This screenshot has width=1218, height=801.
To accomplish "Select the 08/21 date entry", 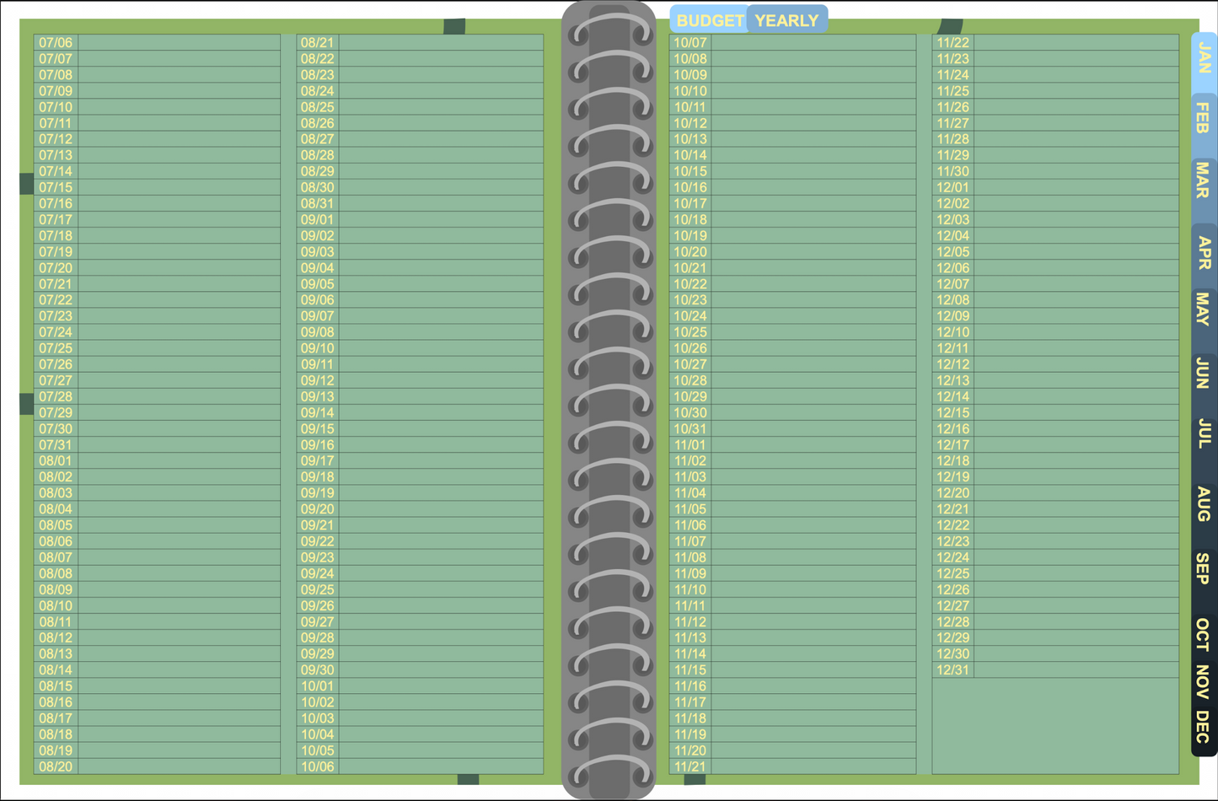I will click(318, 42).
